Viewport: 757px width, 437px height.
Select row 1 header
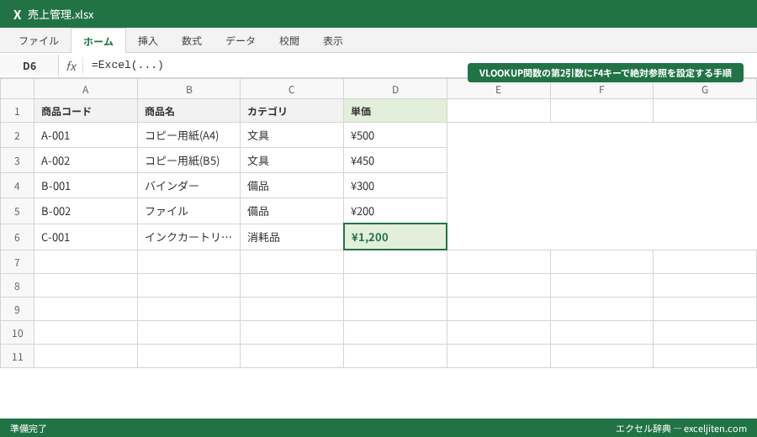(x=17, y=111)
